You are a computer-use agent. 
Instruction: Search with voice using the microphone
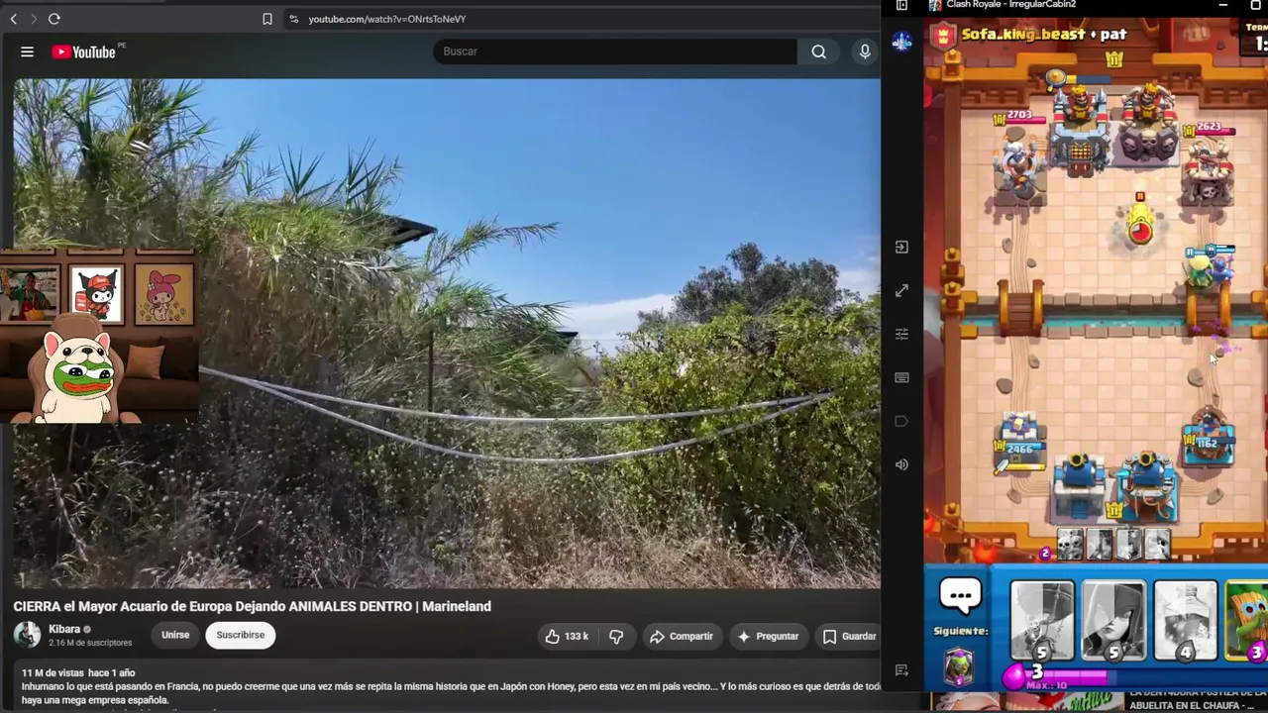(x=865, y=51)
